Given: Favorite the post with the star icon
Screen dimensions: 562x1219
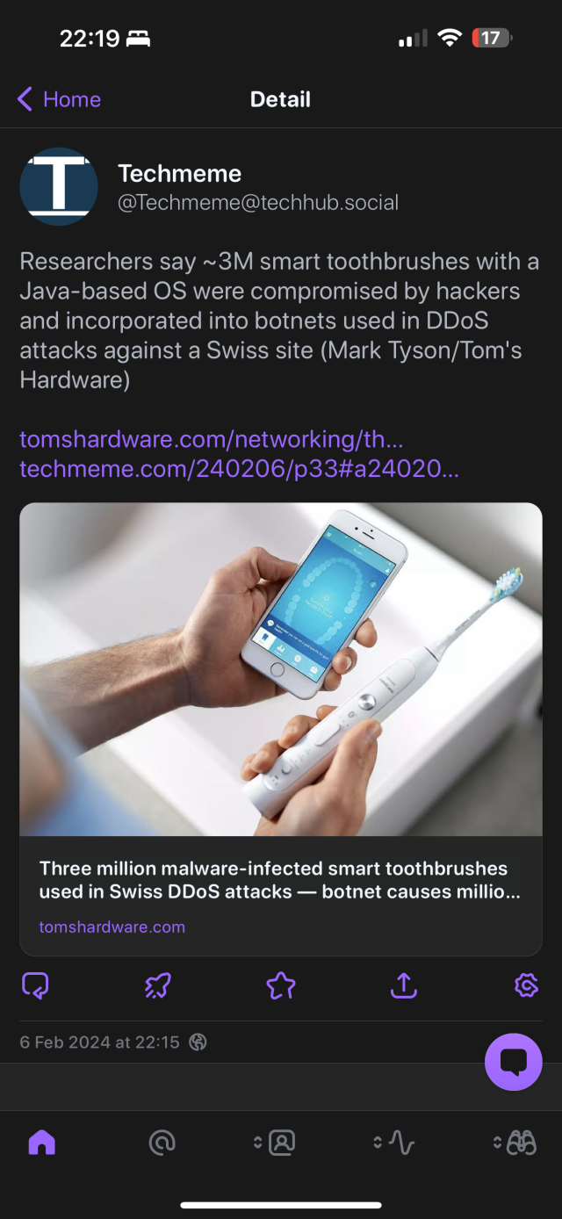Looking at the screenshot, I should 281,986.
